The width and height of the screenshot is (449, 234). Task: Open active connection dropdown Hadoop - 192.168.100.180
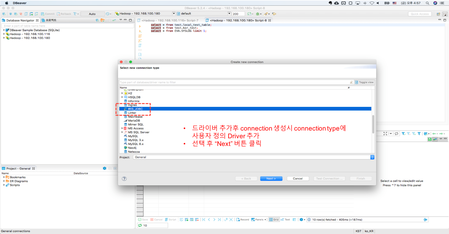click(145, 14)
